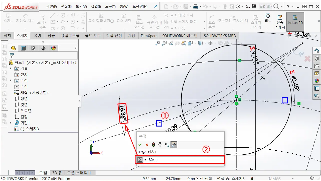This screenshot has width=321, height=181.
Task: Click the zoom to area icon in view toolbar
Action: (164, 43)
